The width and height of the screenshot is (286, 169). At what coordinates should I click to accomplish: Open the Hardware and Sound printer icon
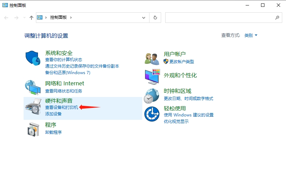33,107
